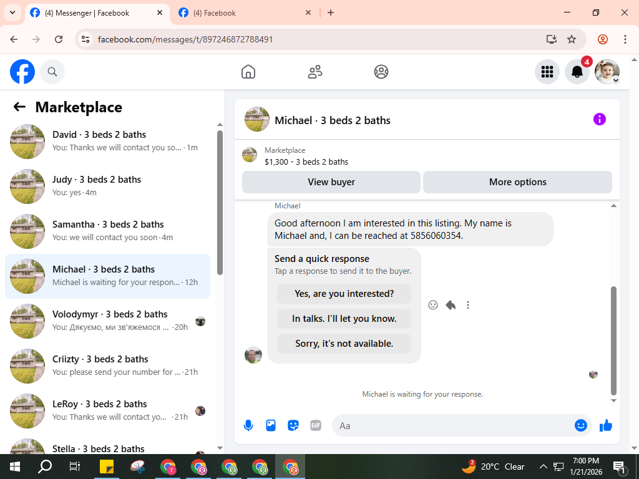Choose a sticker icon
The image size is (639, 479).
pos(293,425)
